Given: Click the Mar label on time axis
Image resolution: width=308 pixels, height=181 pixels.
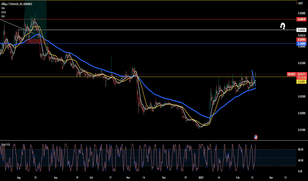Looking at the screenshot, I should tap(271, 178).
